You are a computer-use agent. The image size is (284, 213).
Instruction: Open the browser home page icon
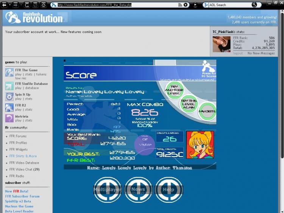[44, 5]
